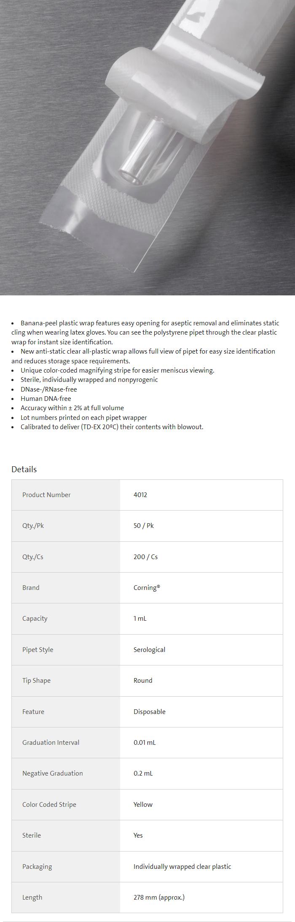
Task: Click the Accuracy within ± 2% bullet
Action: pyautogui.click(x=72, y=408)
